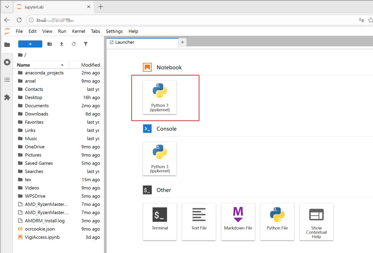Select the Saved Games folder

coord(59,163)
